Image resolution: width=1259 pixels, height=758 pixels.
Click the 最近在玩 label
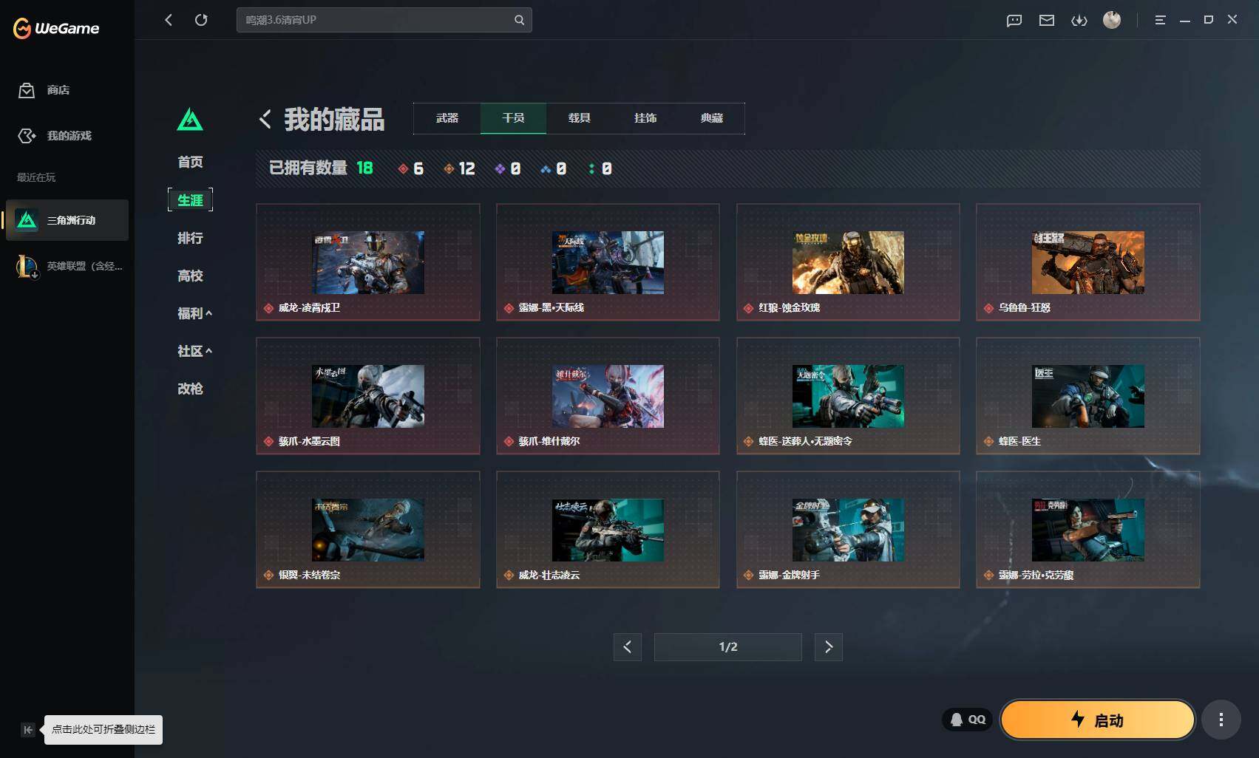coord(36,177)
